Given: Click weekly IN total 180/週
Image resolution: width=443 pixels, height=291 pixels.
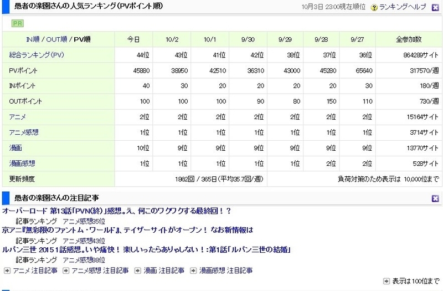Looking at the screenshot, I should (430, 86).
